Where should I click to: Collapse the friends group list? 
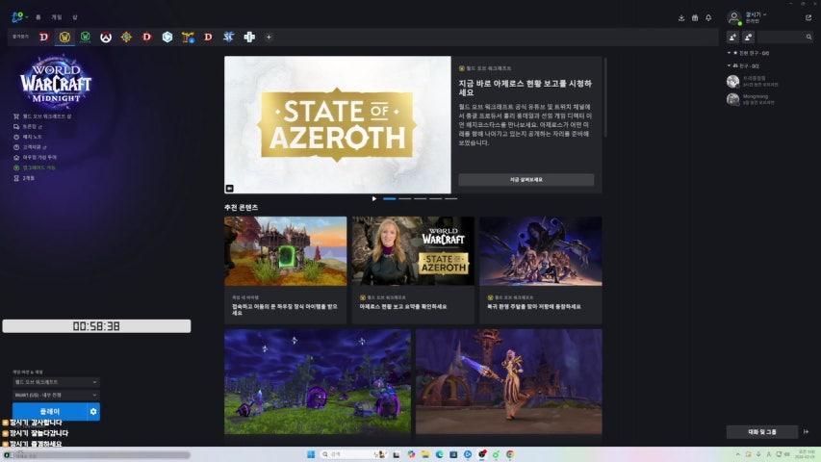pyautogui.click(x=731, y=64)
